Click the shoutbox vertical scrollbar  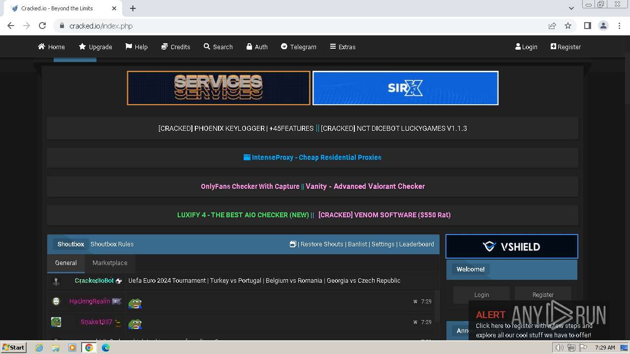[x=437, y=305]
